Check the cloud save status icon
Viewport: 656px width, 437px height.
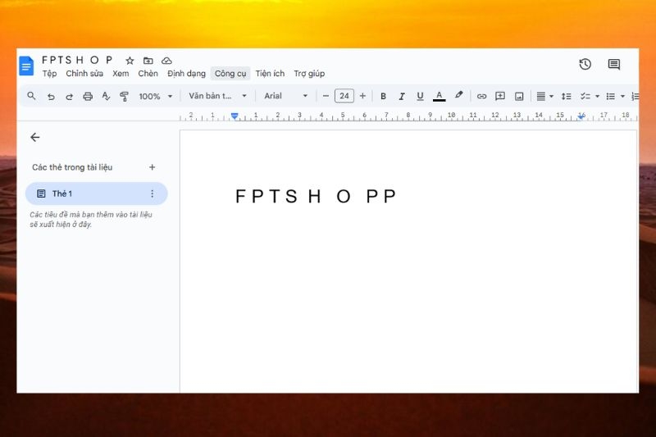(x=166, y=61)
